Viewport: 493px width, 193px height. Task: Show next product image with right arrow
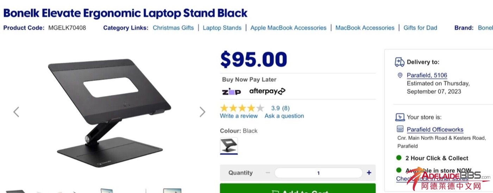pos(202,112)
